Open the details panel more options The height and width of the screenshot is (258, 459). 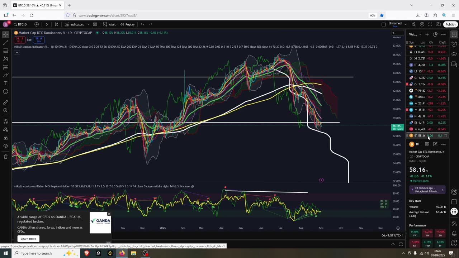444,144
